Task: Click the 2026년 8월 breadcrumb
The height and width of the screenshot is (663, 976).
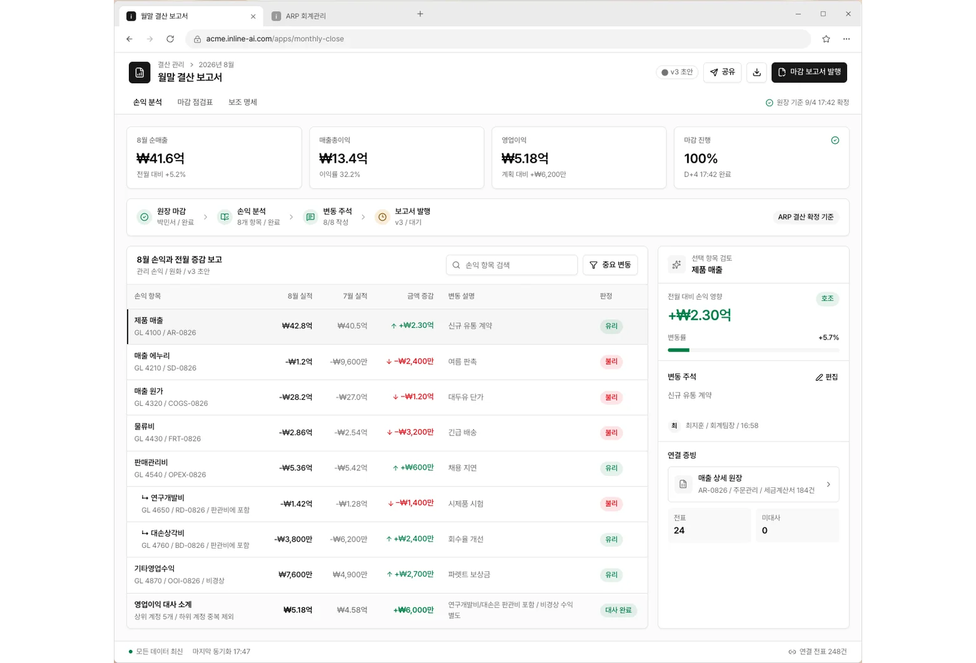Action: [x=216, y=64]
